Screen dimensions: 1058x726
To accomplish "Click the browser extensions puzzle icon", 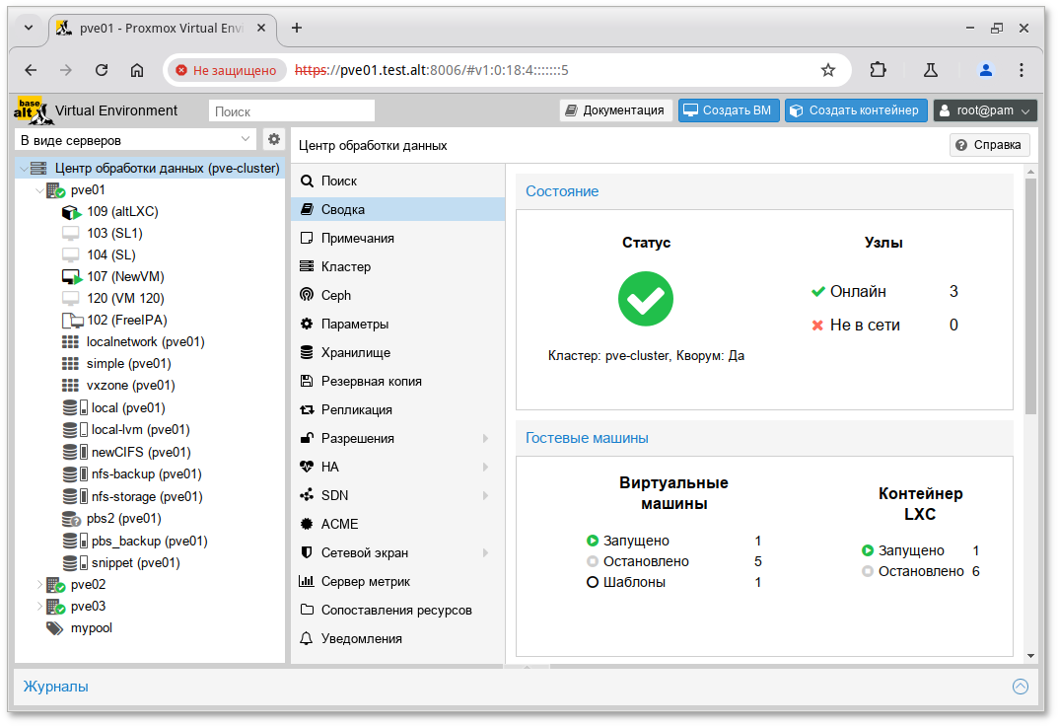I will (878, 70).
